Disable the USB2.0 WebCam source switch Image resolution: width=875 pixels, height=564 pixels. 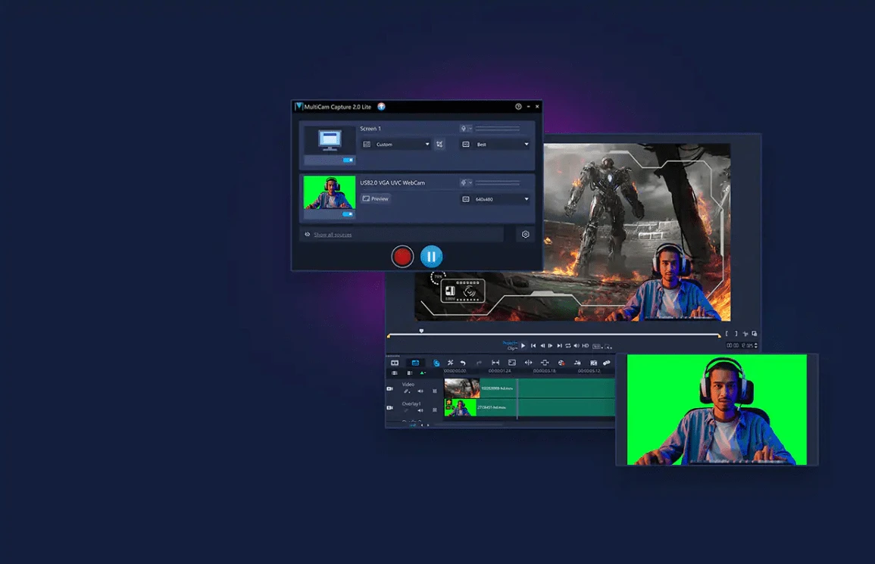click(x=348, y=214)
